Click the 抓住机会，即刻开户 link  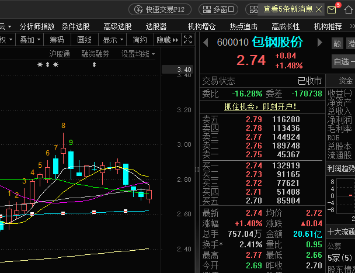[262, 106]
